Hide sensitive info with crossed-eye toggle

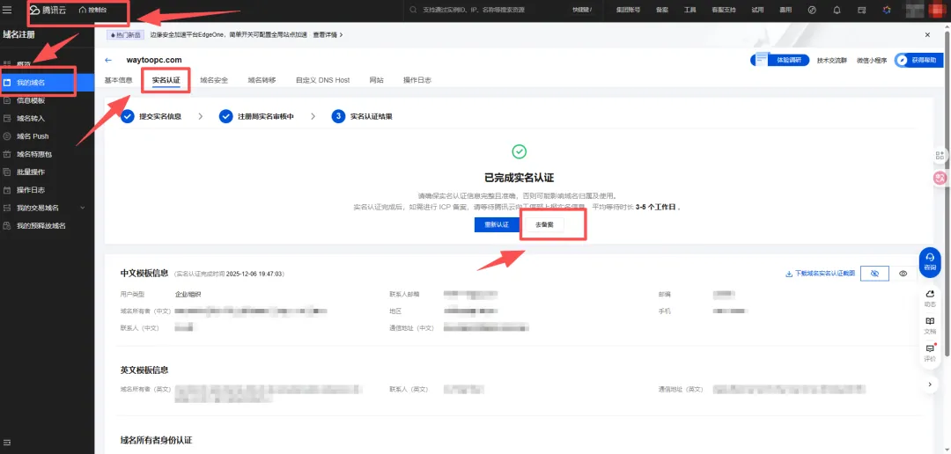(874, 274)
